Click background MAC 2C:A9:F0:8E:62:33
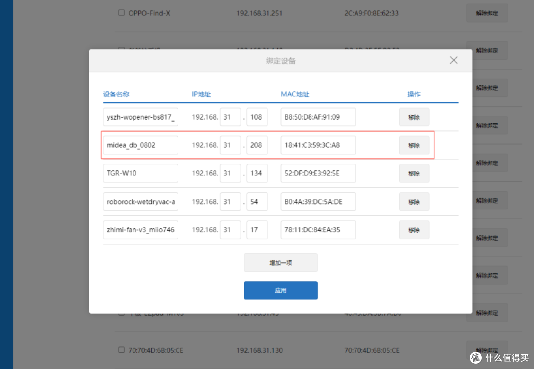 coord(371,13)
